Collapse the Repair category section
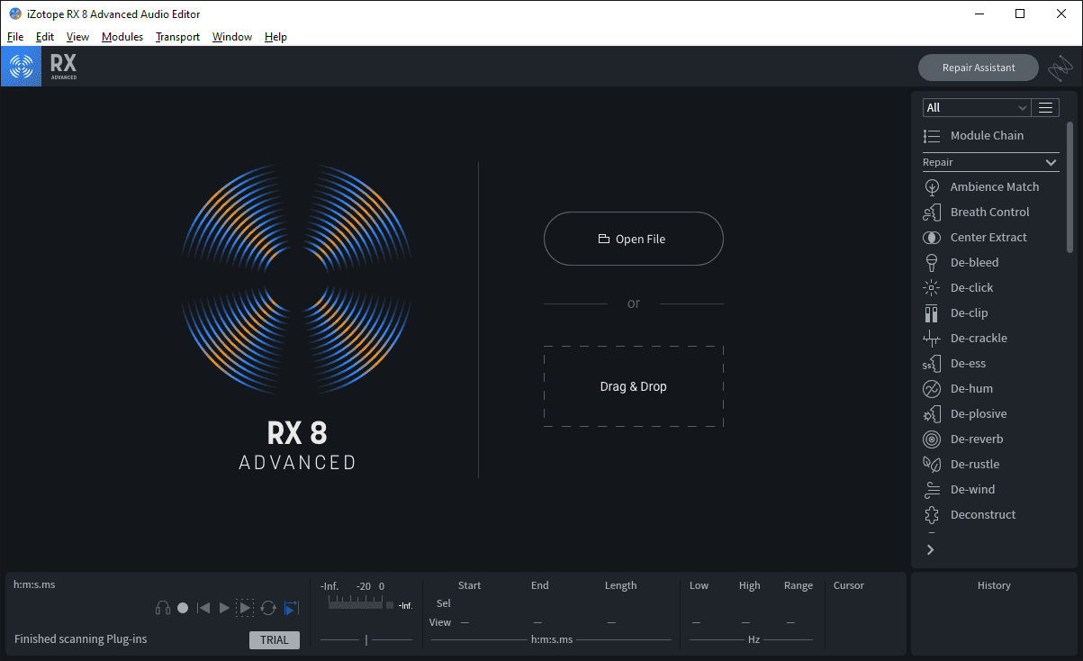The image size is (1083, 661). (1051, 162)
